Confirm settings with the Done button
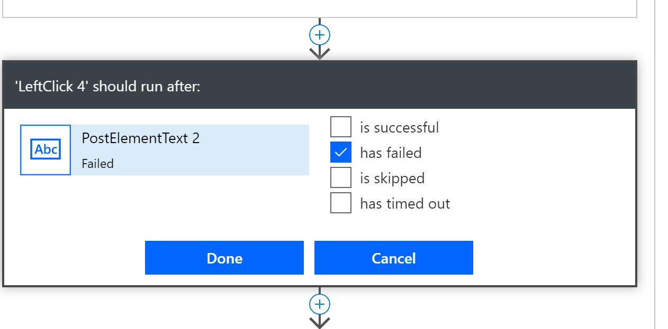This screenshot has width=668, height=329. click(x=224, y=258)
